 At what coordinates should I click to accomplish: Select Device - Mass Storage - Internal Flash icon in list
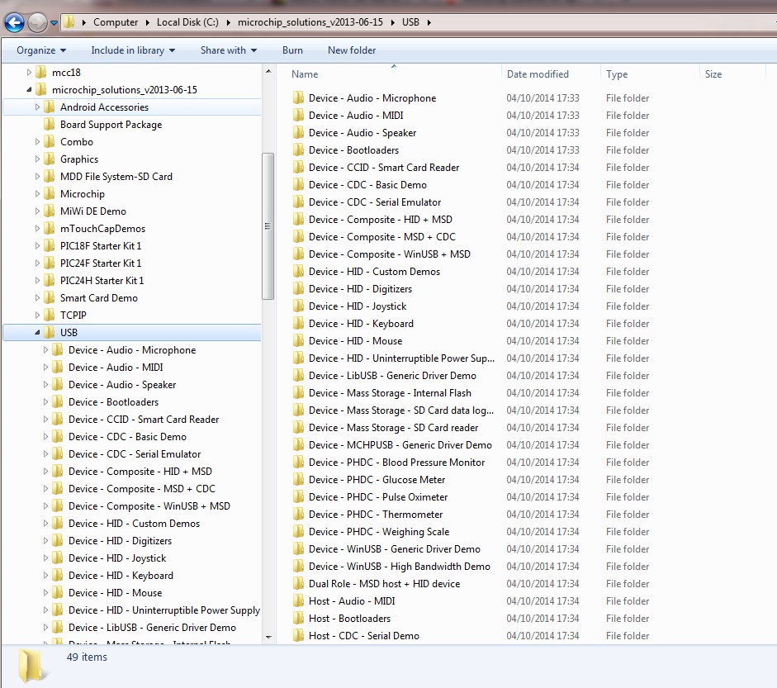pyautogui.click(x=298, y=393)
